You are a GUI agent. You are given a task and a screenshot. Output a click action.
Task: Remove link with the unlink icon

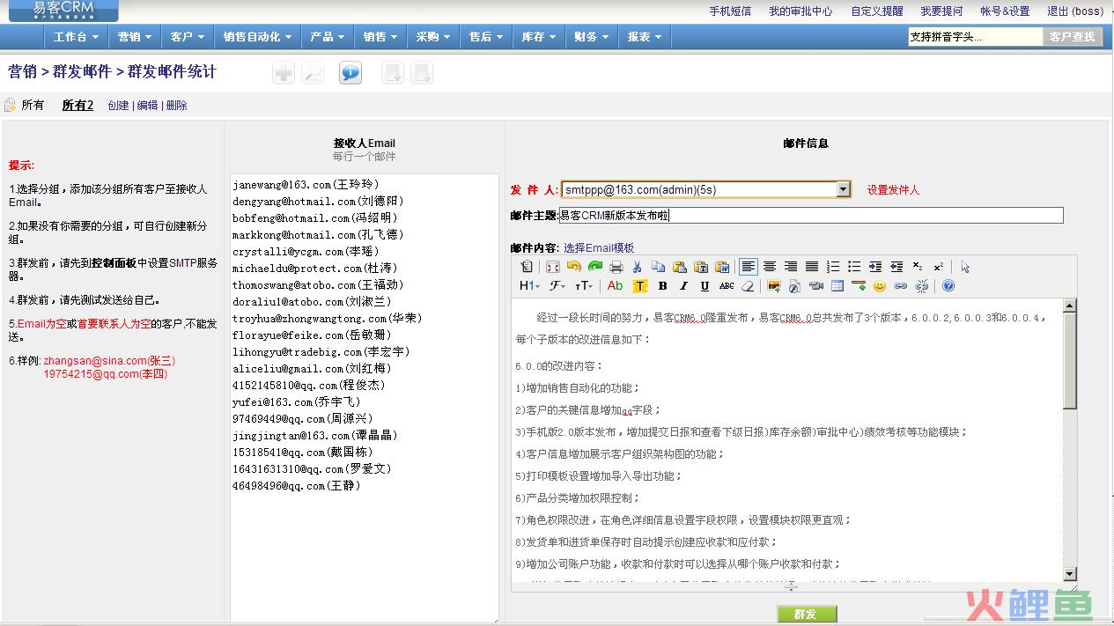tap(922, 286)
